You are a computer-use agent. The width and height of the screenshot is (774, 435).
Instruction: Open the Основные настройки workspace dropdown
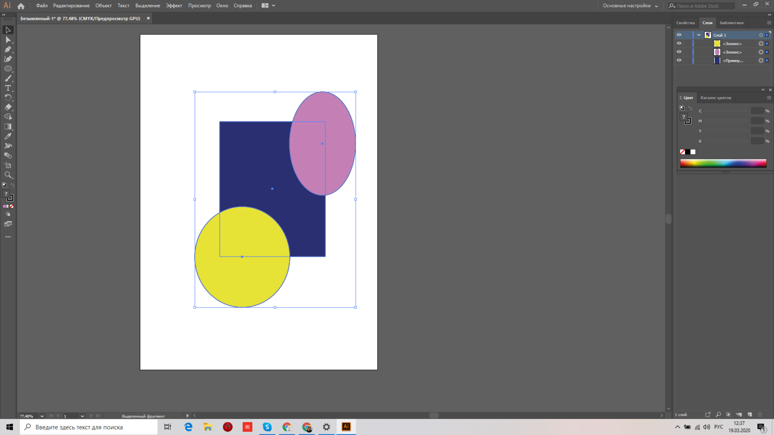(630, 6)
